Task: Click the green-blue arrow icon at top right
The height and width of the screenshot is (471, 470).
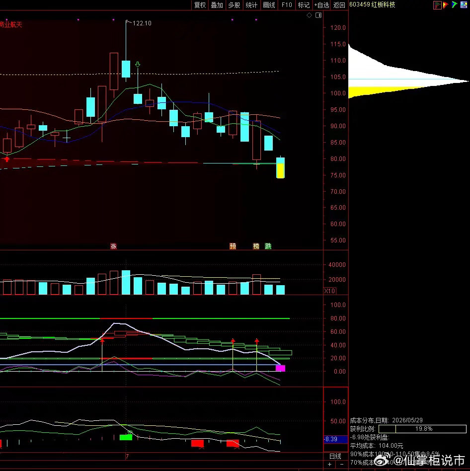Action: tap(455, 5)
